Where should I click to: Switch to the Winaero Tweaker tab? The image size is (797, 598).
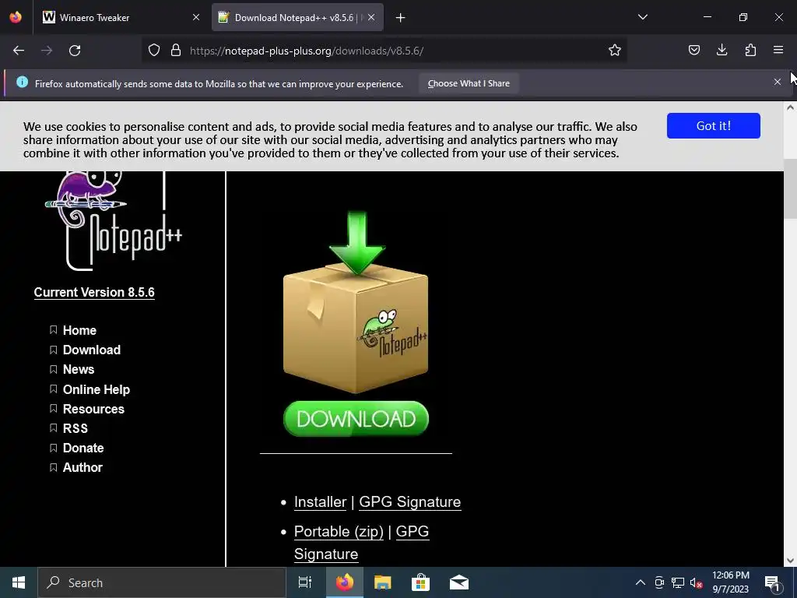[x=121, y=17]
